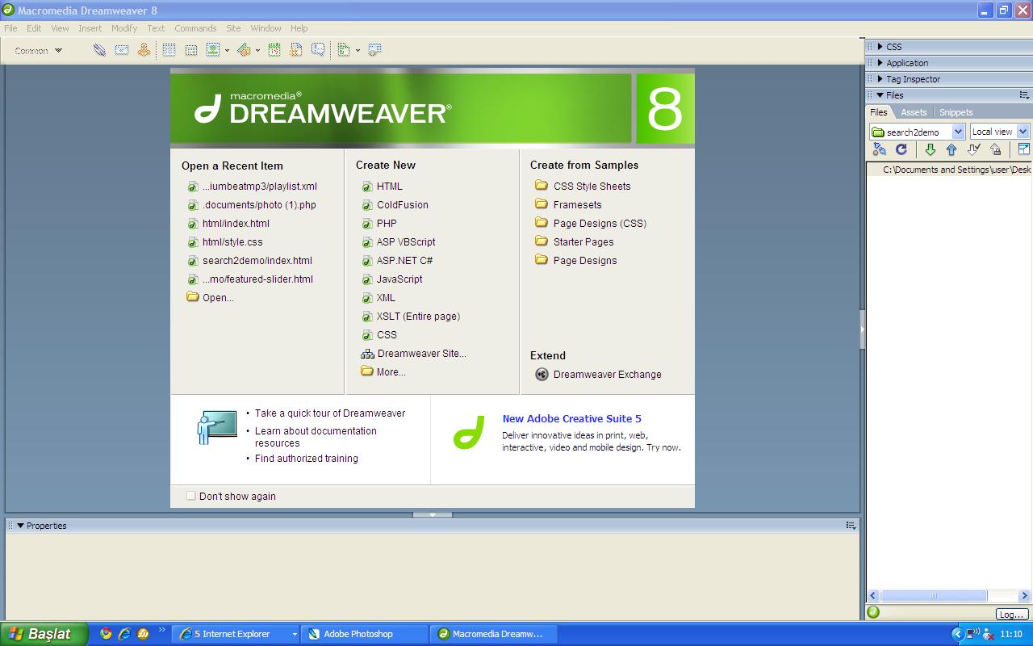Click the Check Out files icon
This screenshot has height=646, width=1033.
(973, 149)
